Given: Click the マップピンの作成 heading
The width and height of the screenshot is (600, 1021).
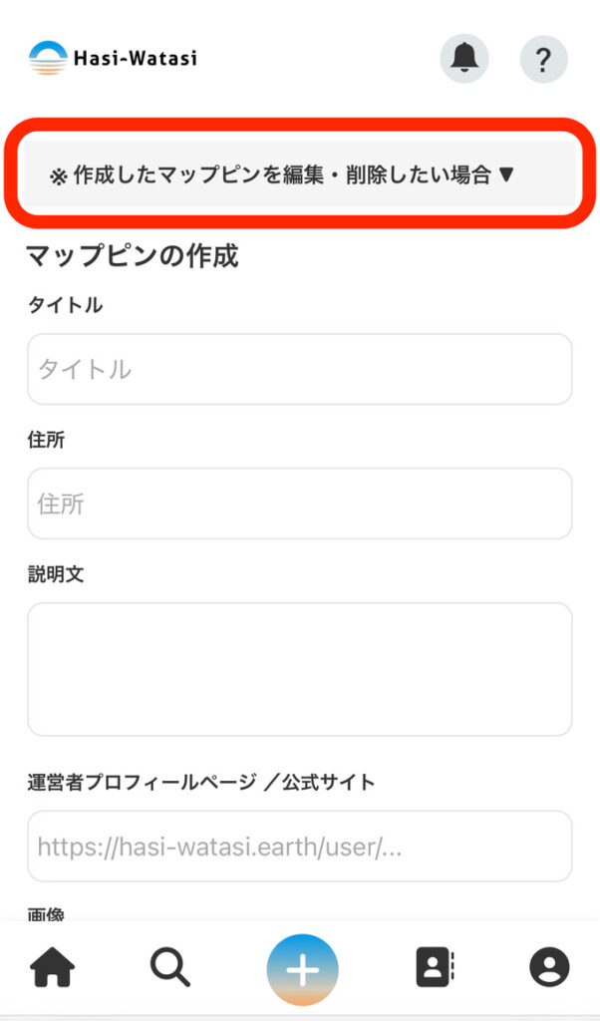Looking at the screenshot, I should pyautogui.click(x=133, y=255).
